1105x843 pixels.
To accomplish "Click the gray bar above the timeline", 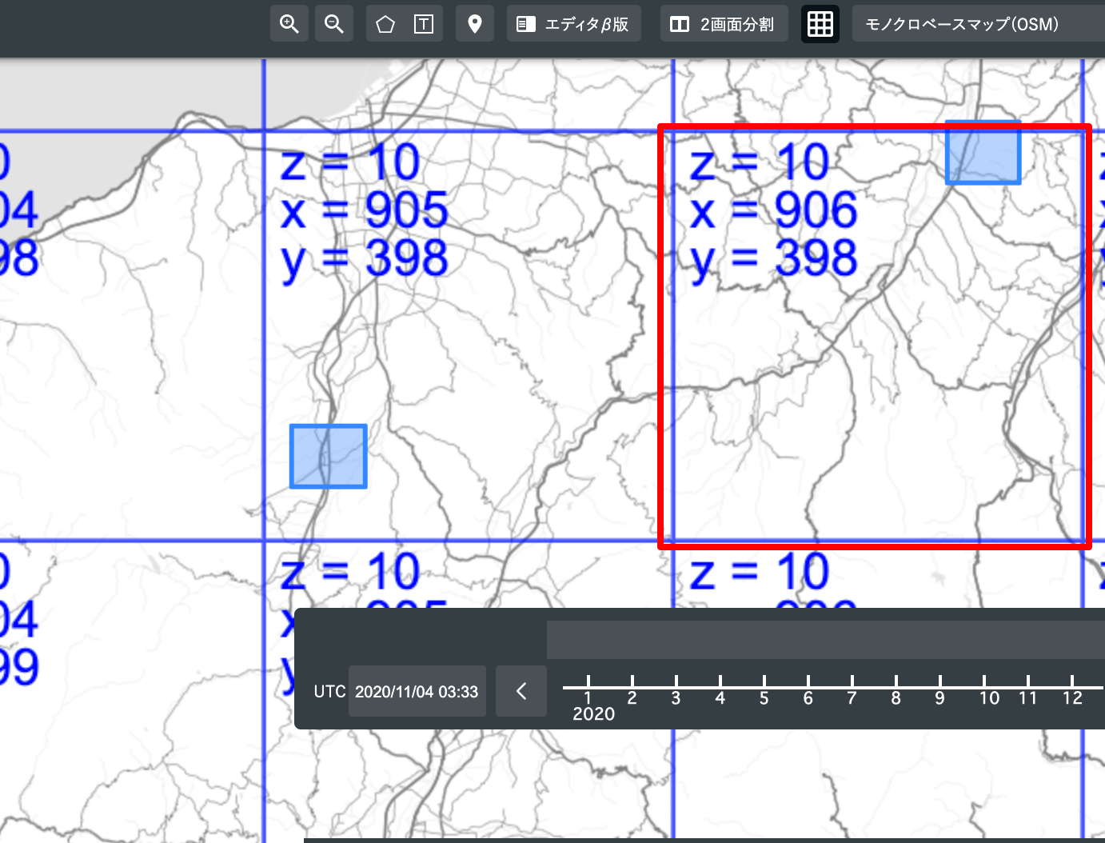I will pos(826,640).
